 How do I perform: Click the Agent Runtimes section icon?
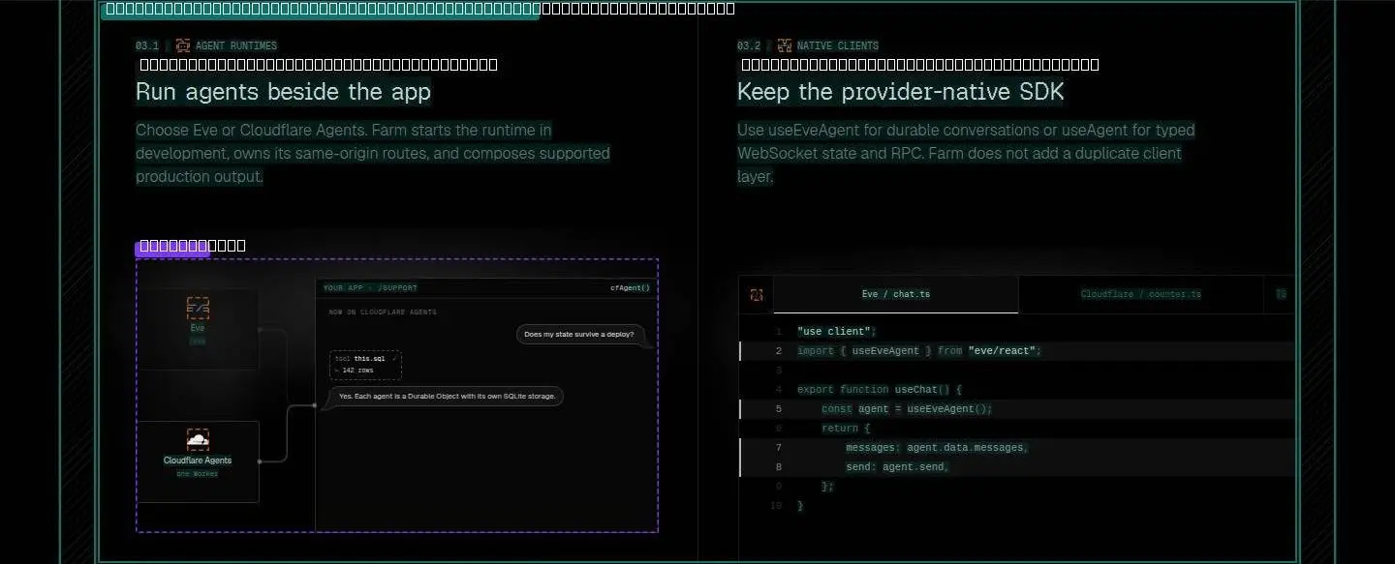click(183, 45)
